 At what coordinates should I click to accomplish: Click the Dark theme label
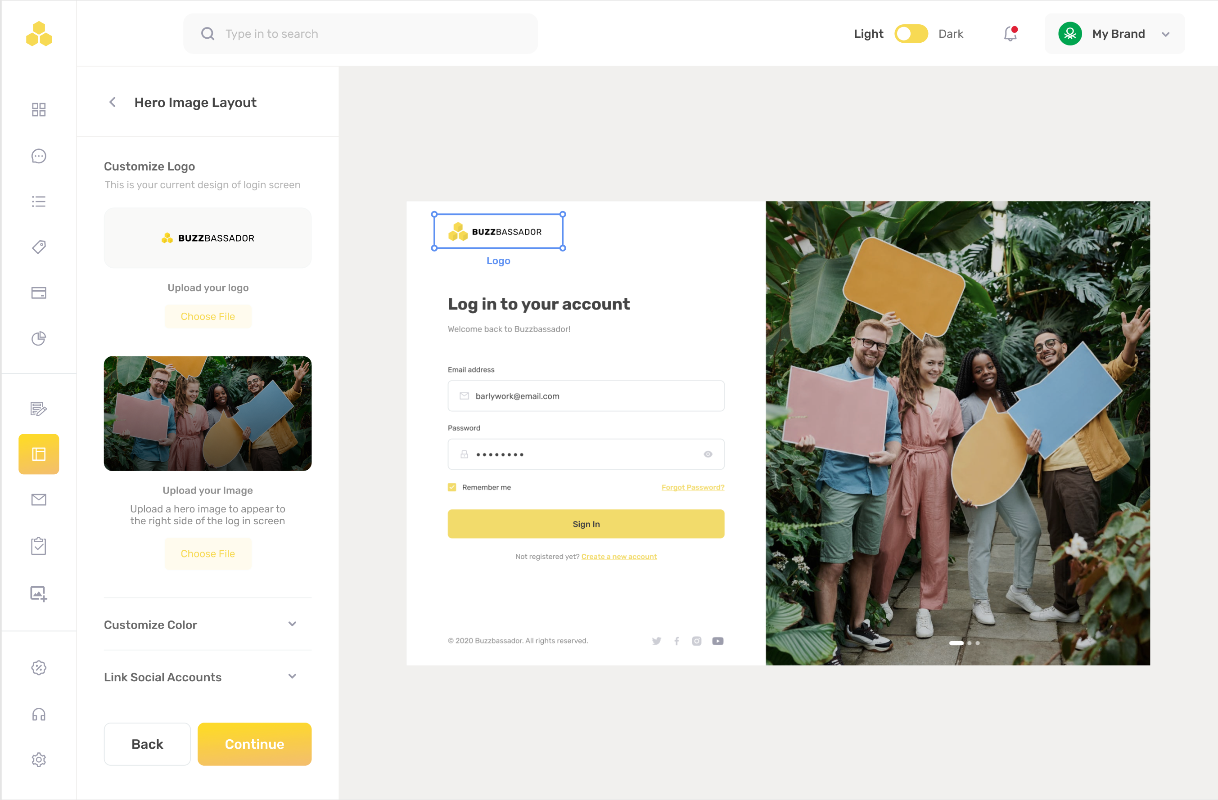tap(951, 34)
